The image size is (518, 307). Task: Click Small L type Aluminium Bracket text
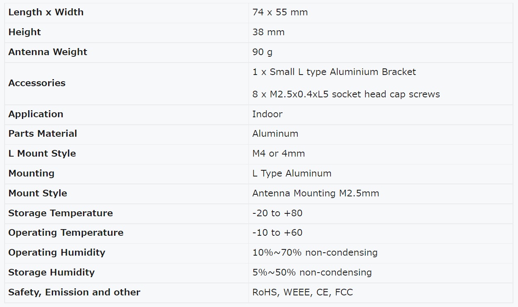tap(343, 72)
